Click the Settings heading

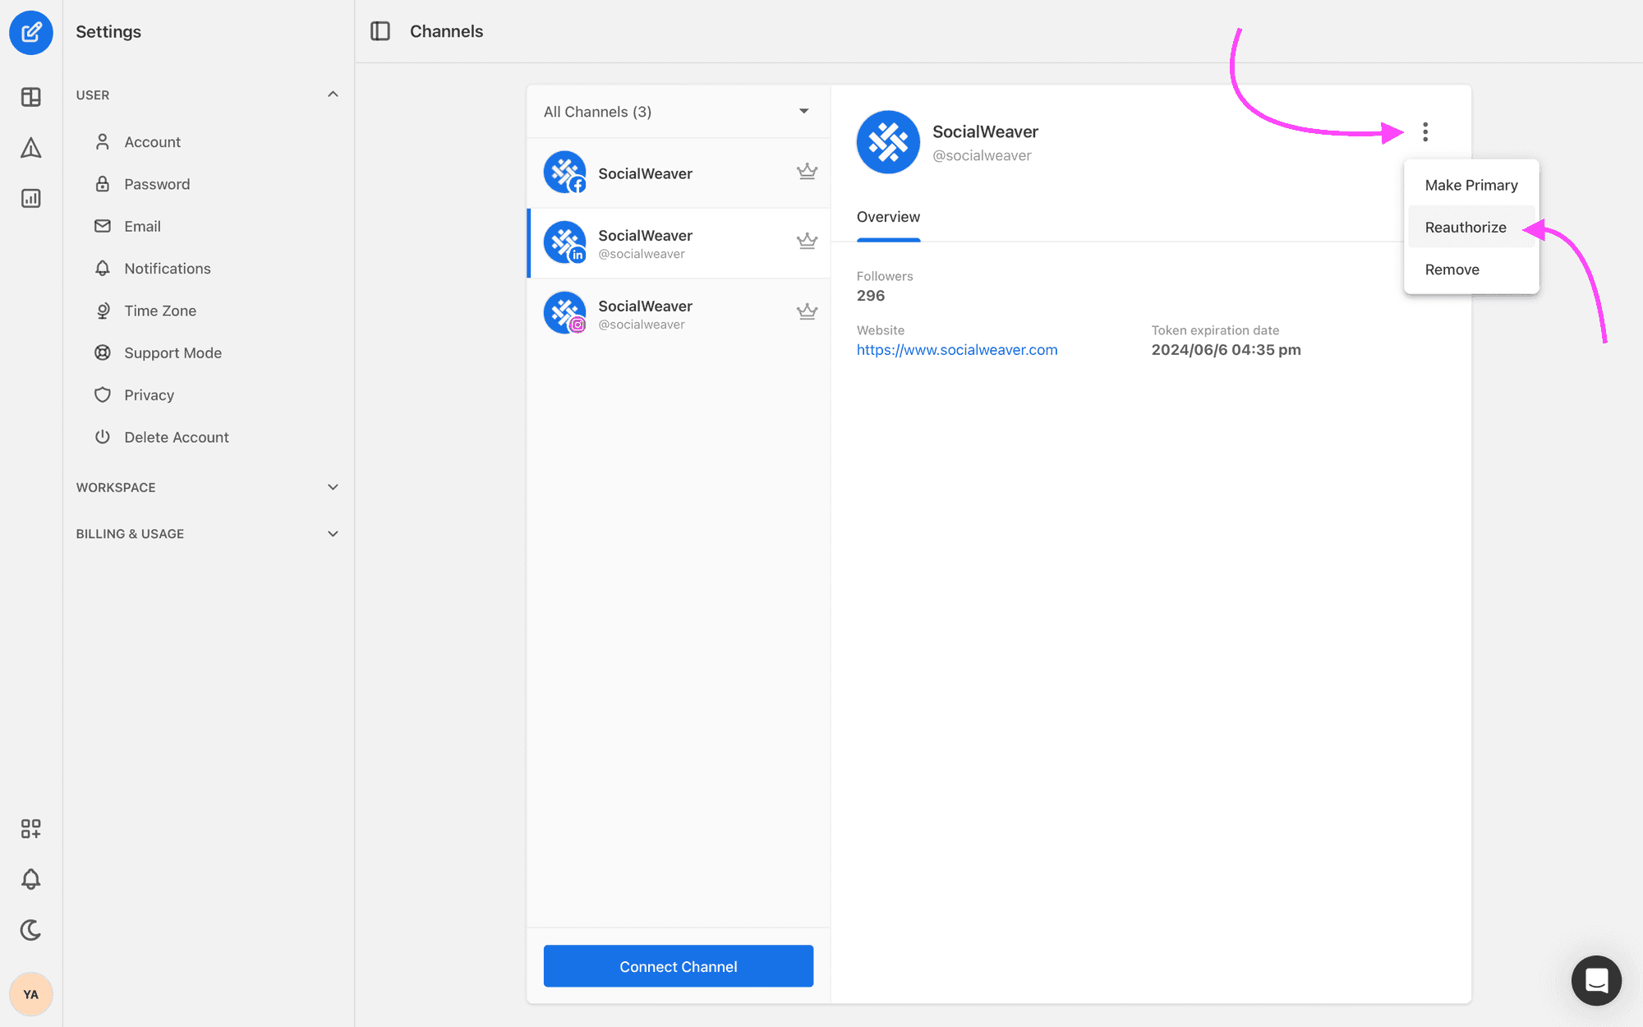pos(108,31)
